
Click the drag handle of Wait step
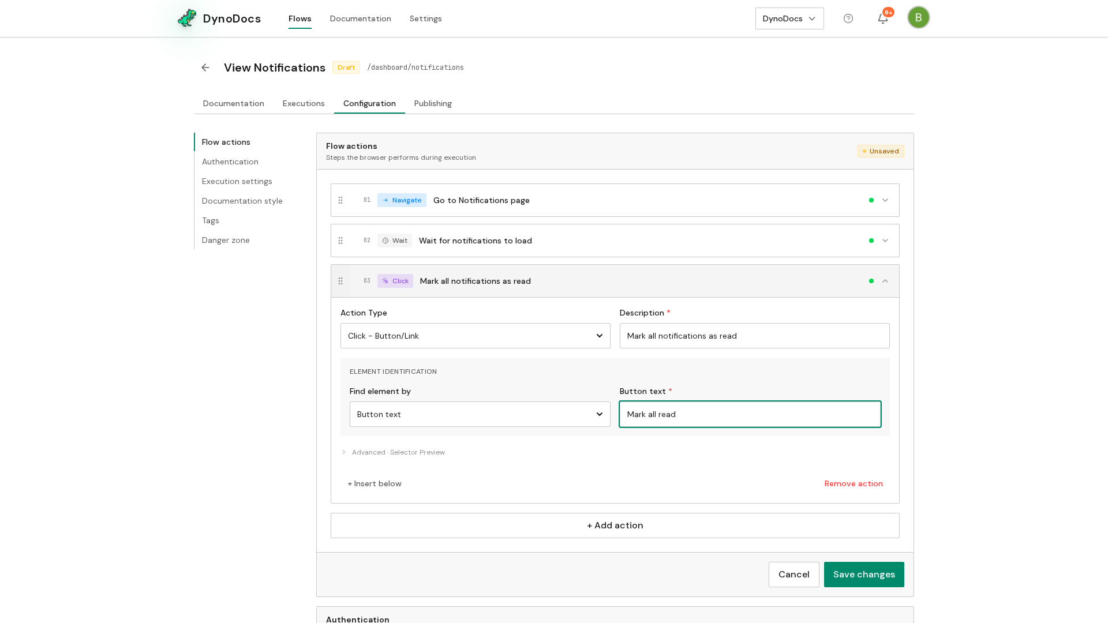[340, 241]
